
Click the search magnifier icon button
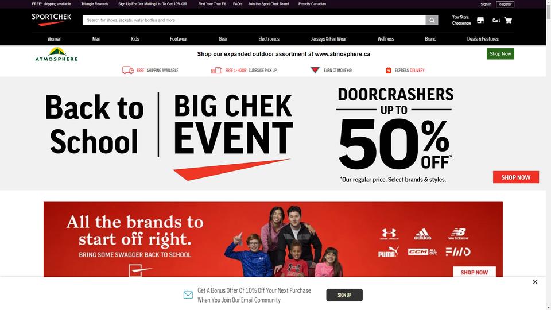pyautogui.click(x=432, y=20)
